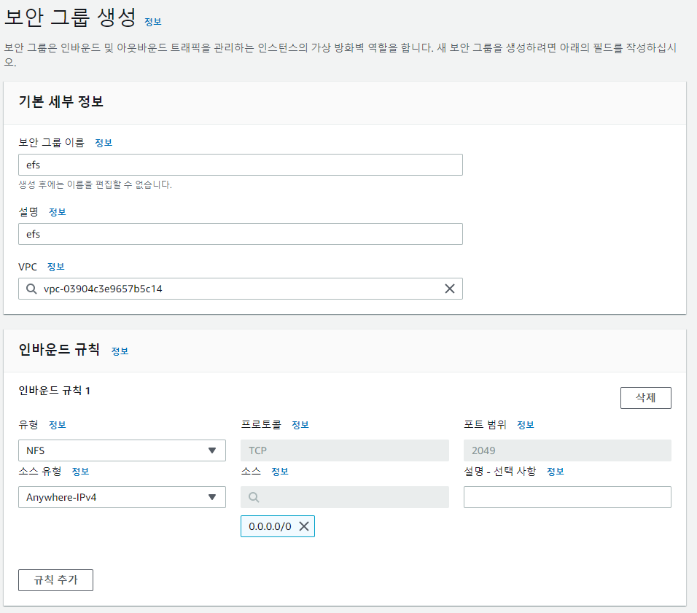The image size is (697, 613).
Task: Click the 소스 search magnifier icon
Action: [254, 497]
